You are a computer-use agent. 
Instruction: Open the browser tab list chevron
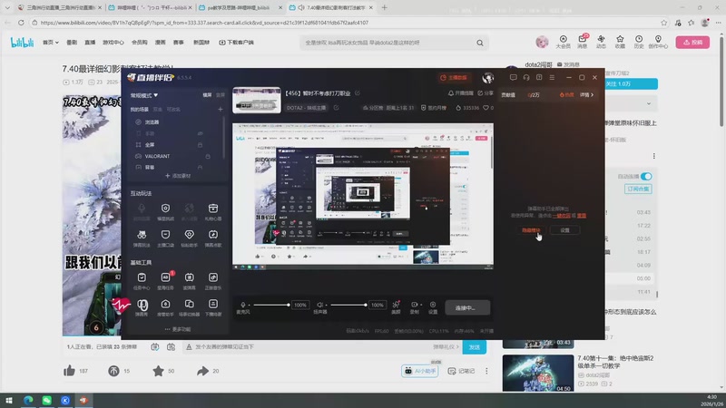coord(7,8)
